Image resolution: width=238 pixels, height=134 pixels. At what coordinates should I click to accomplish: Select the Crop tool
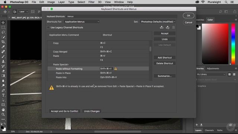tap(3, 42)
